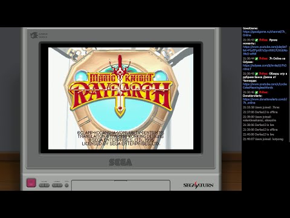290x218 pixels.
Task: Open the YouTube playlist link in chat
Action: tap(265, 50)
